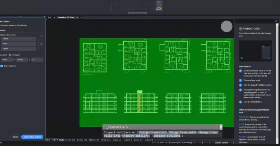Close the Daedalus 2D Plans tab

pyautogui.click(x=77, y=18)
